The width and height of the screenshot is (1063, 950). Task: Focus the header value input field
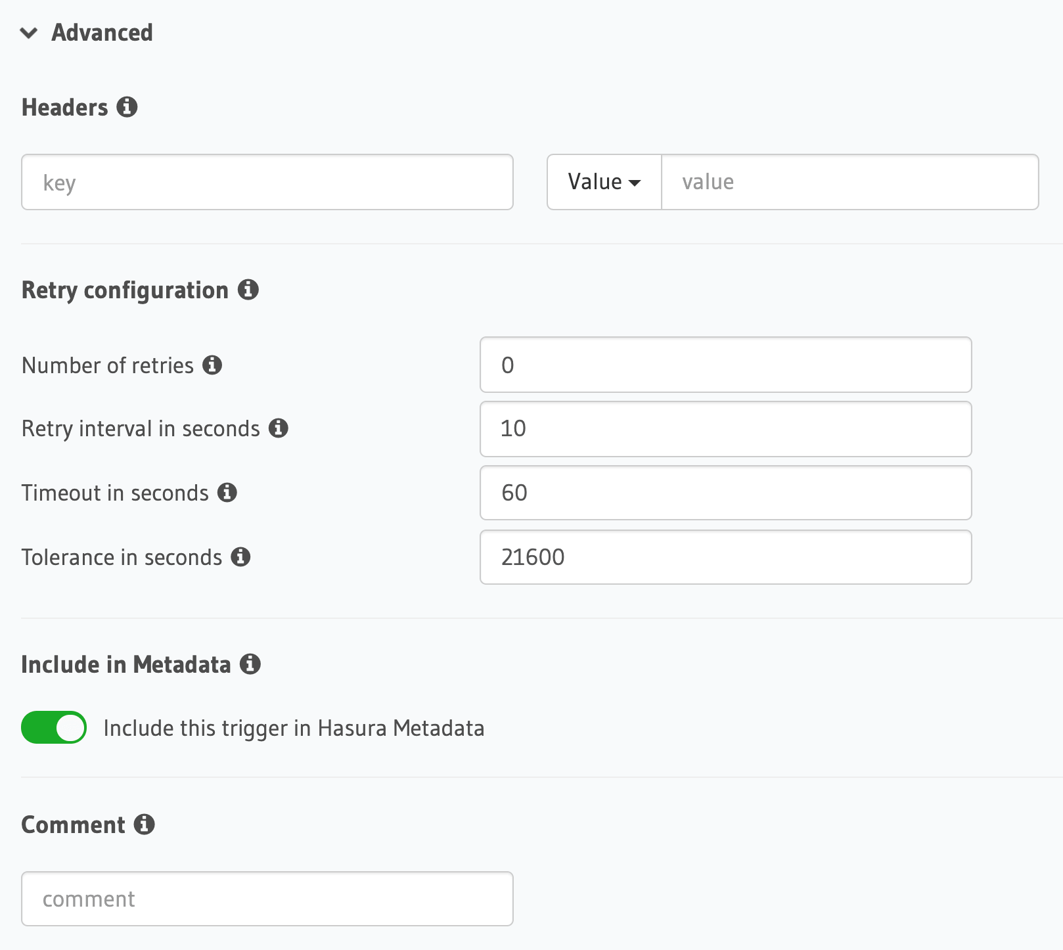[x=849, y=182]
